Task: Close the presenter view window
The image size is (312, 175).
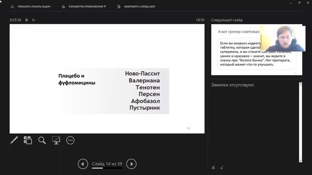Action: point(308,3)
